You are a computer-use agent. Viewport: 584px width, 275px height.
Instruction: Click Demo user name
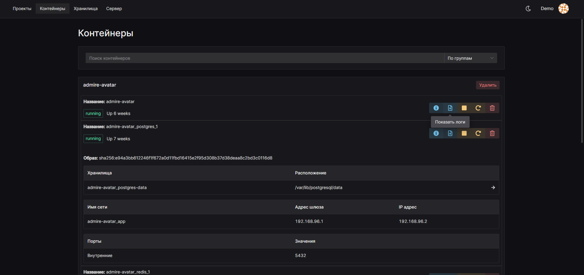point(547,9)
